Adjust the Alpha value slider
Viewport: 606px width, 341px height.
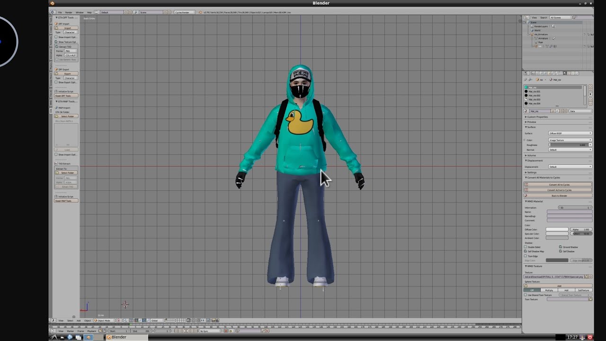581,229
